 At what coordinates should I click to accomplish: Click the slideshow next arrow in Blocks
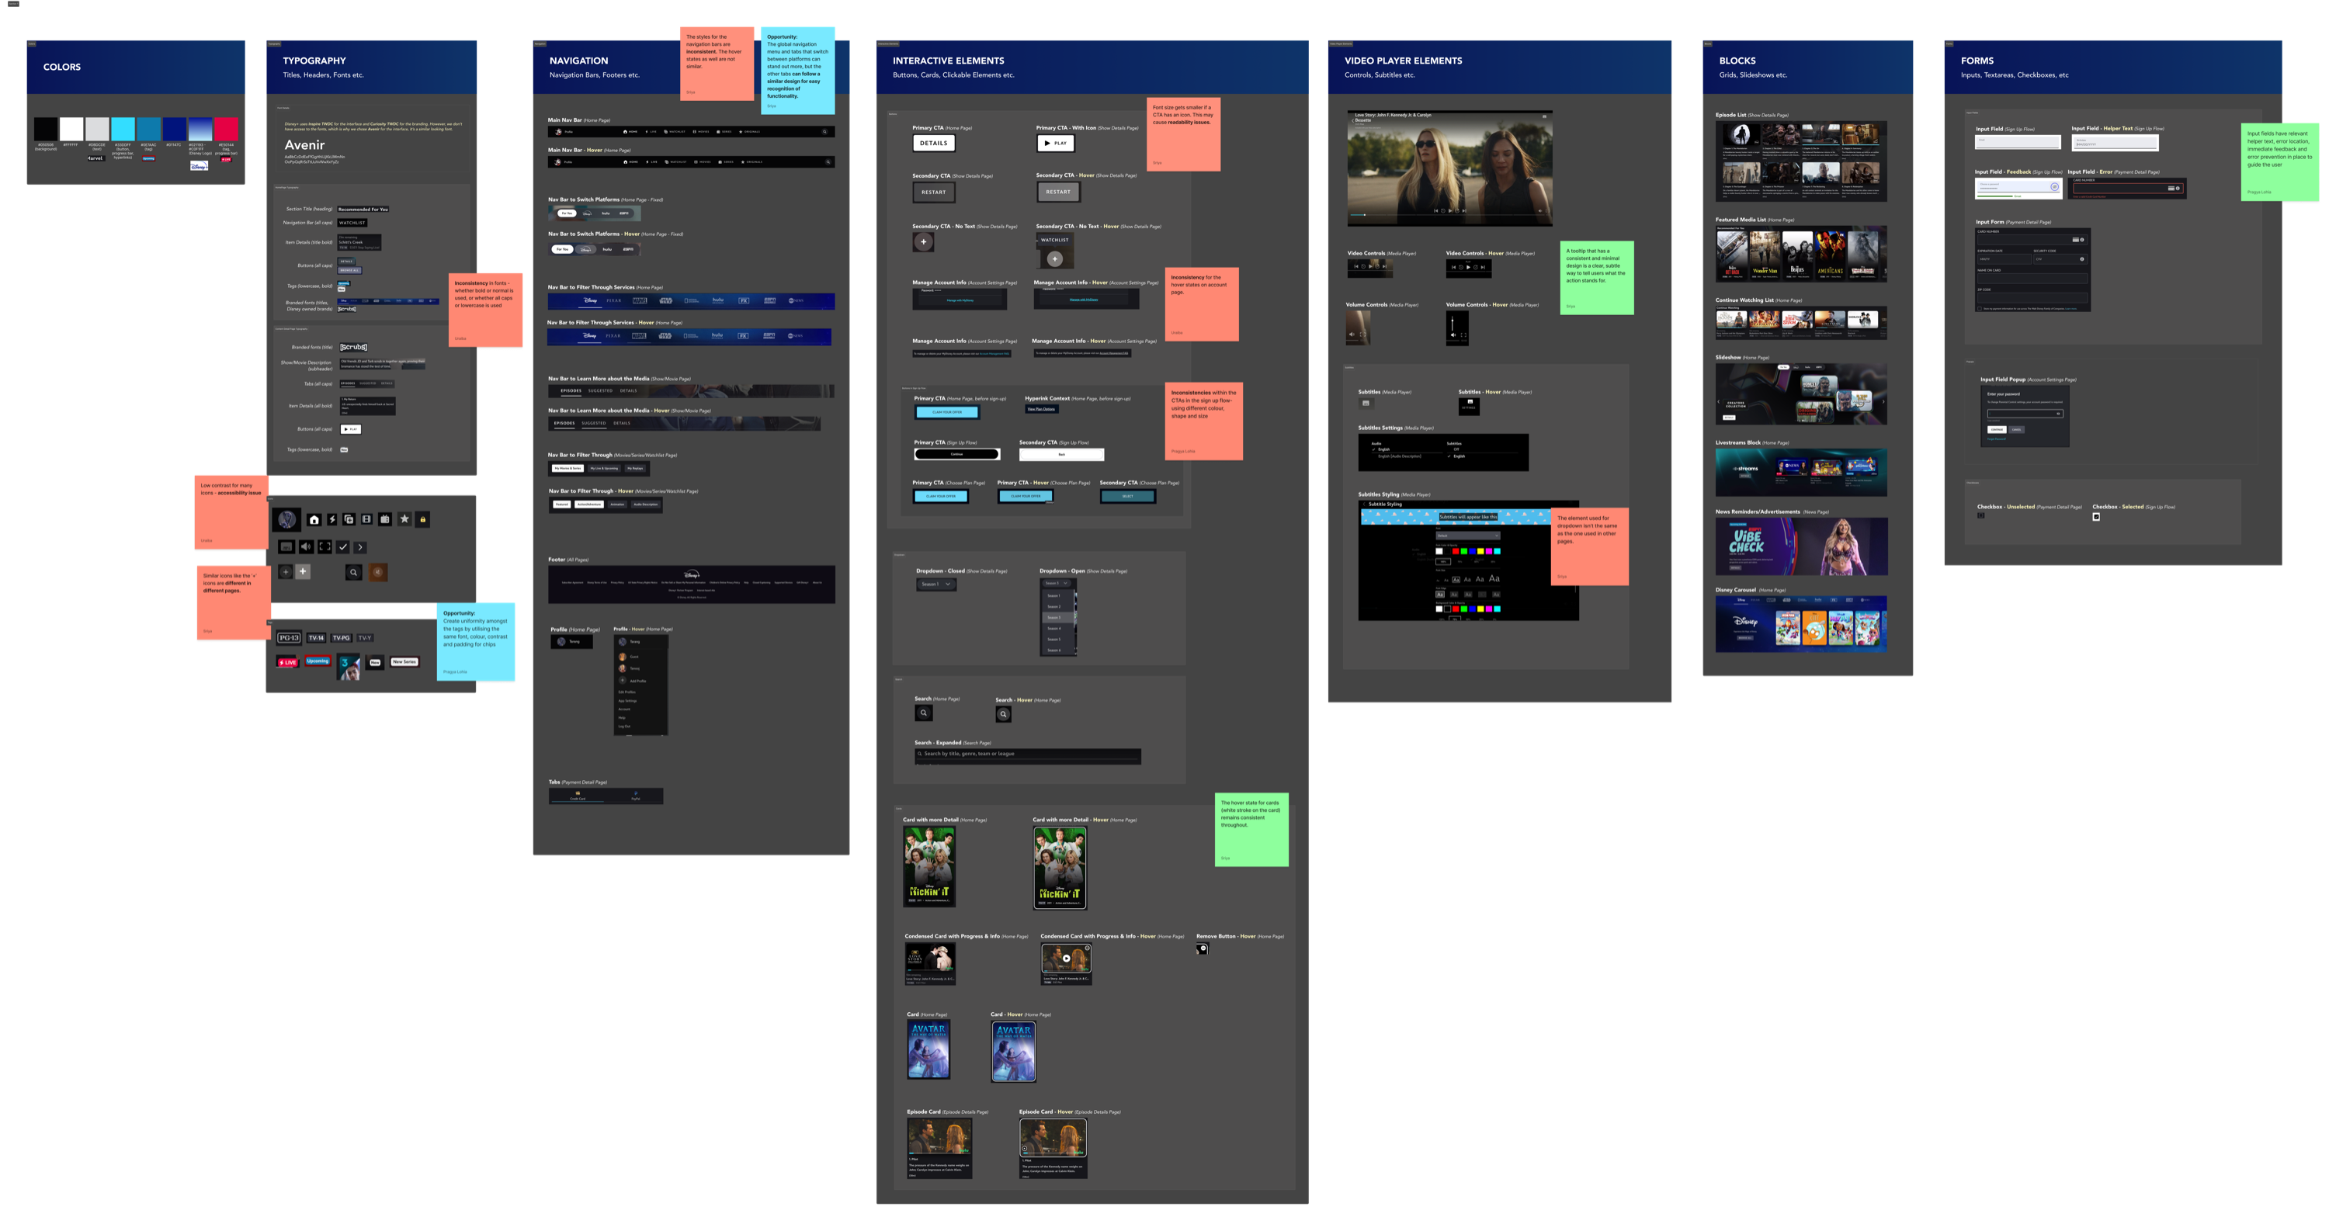pyautogui.click(x=1883, y=401)
